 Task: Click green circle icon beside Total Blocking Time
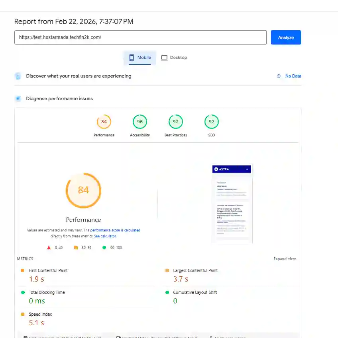pos(23,293)
